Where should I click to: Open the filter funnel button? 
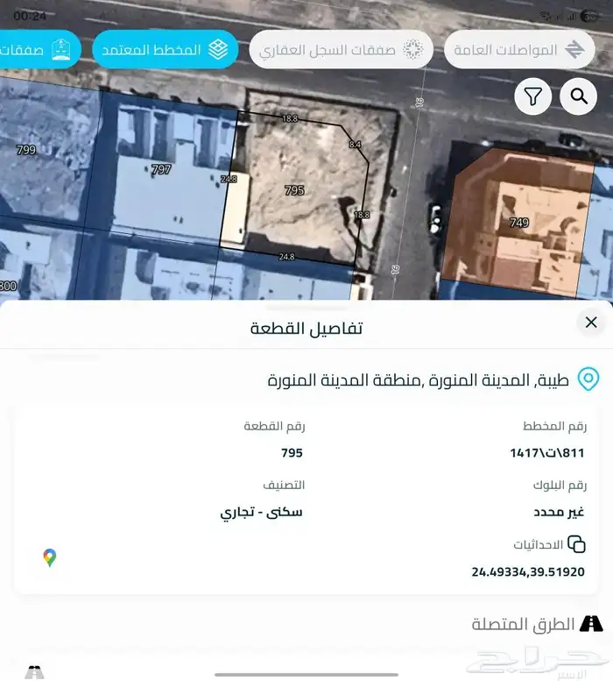point(532,96)
